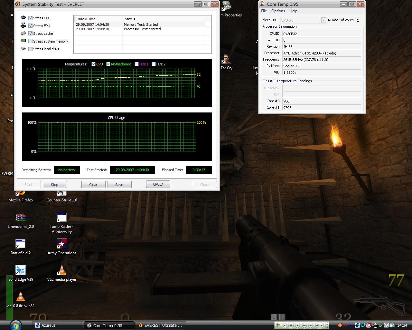This screenshot has width=412, height=330.
Task: Expand the Select CPU dropdown in Core Temp
Action: [x=323, y=20]
